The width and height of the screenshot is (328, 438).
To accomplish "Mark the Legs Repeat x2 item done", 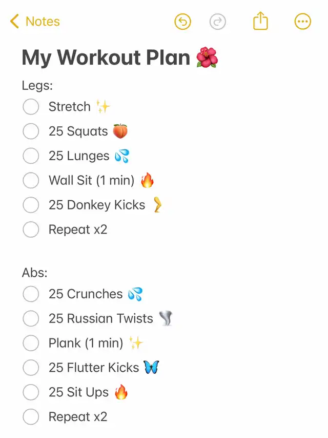I will coord(31,230).
